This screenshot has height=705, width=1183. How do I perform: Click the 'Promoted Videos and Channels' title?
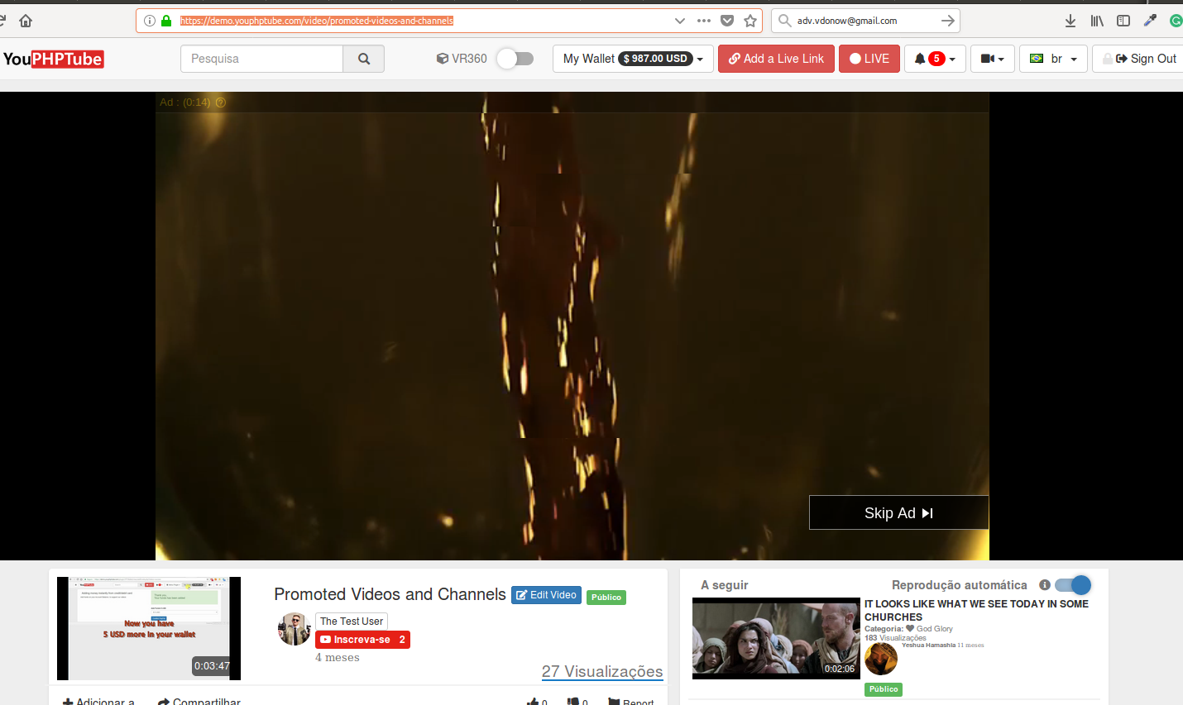390,594
